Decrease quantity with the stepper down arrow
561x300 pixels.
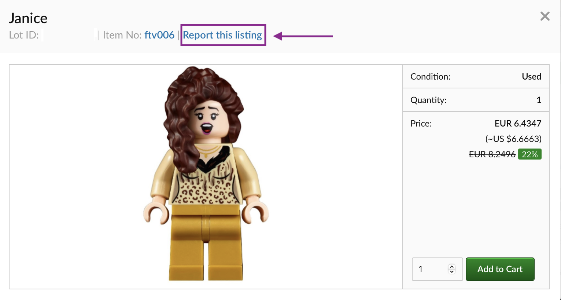tap(452, 272)
